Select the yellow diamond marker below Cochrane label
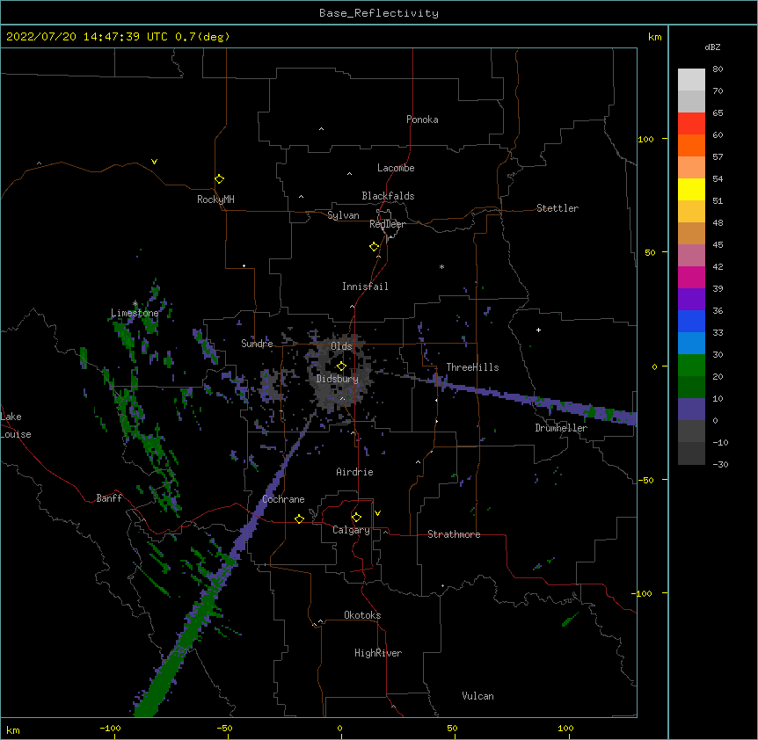Screen dimensions: 758x740 click(299, 519)
